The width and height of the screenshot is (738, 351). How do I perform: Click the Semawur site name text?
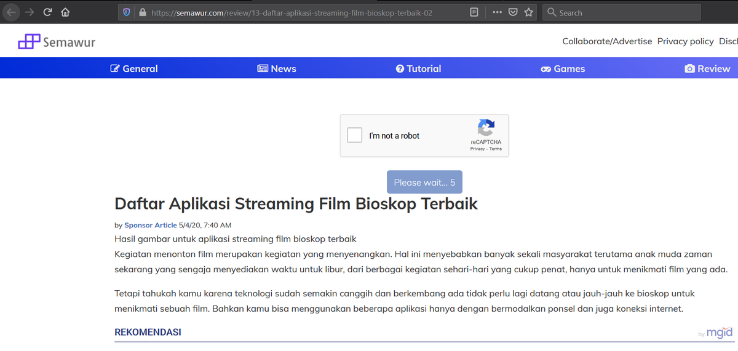(69, 42)
